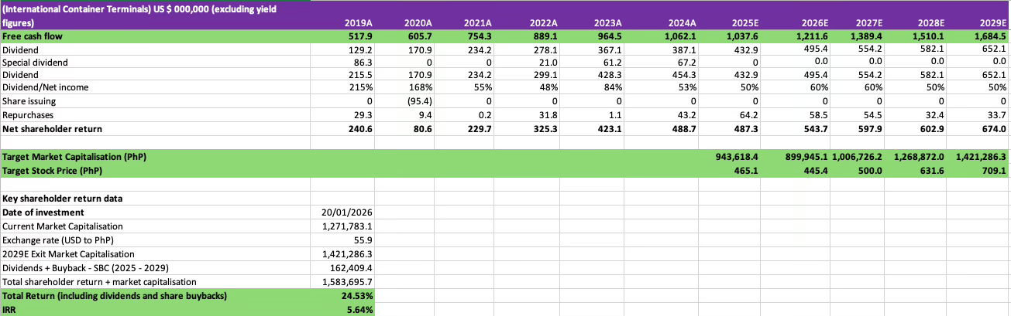The height and width of the screenshot is (316, 1011).
Task: Click target stock price 709.1
Action: click(x=994, y=170)
